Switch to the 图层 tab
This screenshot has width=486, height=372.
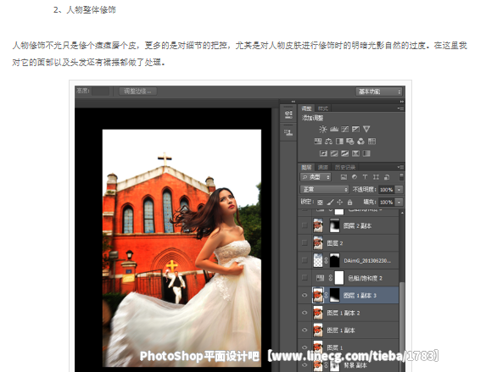pos(306,167)
